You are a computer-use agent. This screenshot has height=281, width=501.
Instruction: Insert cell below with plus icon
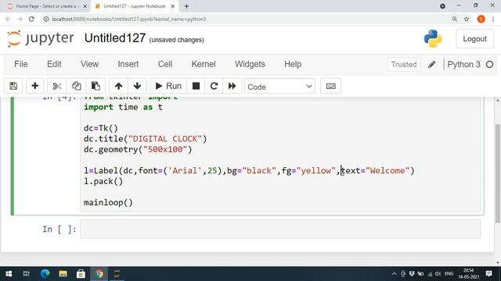click(34, 86)
